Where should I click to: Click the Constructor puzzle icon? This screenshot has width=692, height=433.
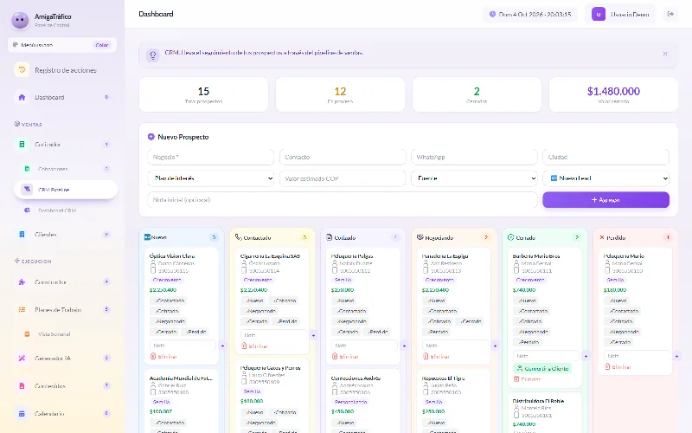pos(22,282)
